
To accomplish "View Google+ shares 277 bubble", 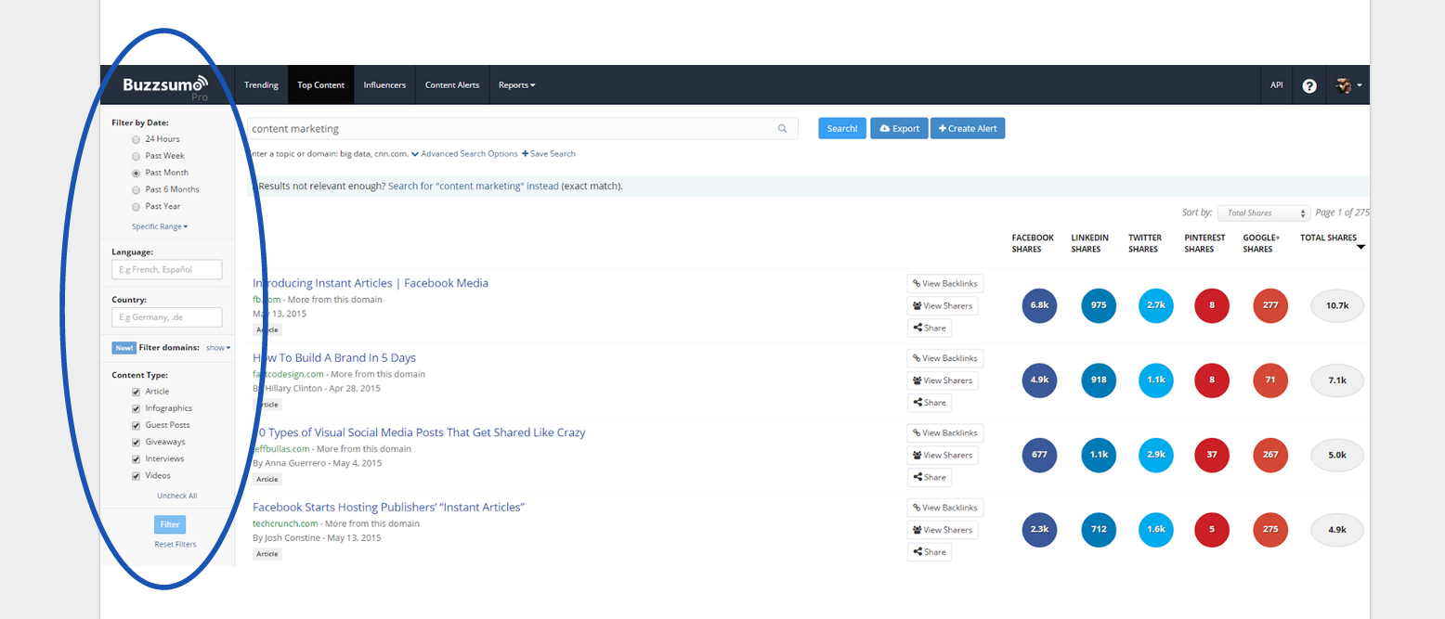I will pyautogui.click(x=1270, y=305).
